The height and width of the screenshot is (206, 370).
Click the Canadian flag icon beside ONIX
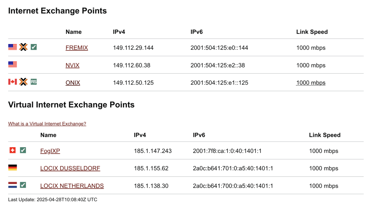click(x=13, y=82)
